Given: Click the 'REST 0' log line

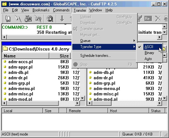Looking at the screenshot, I should (x=44, y=27).
